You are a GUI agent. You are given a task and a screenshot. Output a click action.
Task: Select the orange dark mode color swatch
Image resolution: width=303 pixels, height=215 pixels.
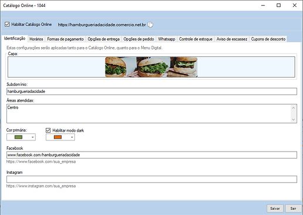point(58,137)
